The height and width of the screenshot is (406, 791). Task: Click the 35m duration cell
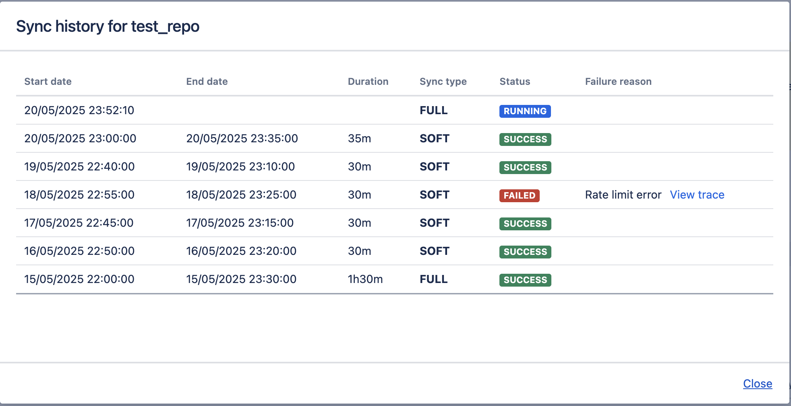[x=359, y=139]
